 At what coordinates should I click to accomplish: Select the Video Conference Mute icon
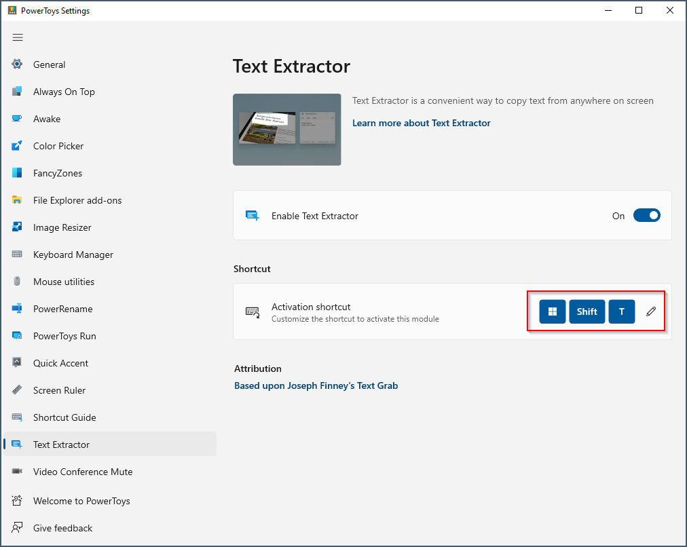click(x=17, y=472)
